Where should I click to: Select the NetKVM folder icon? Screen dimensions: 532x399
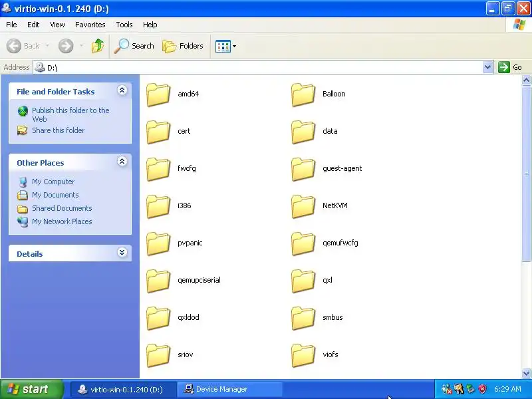[x=303, y=207]
